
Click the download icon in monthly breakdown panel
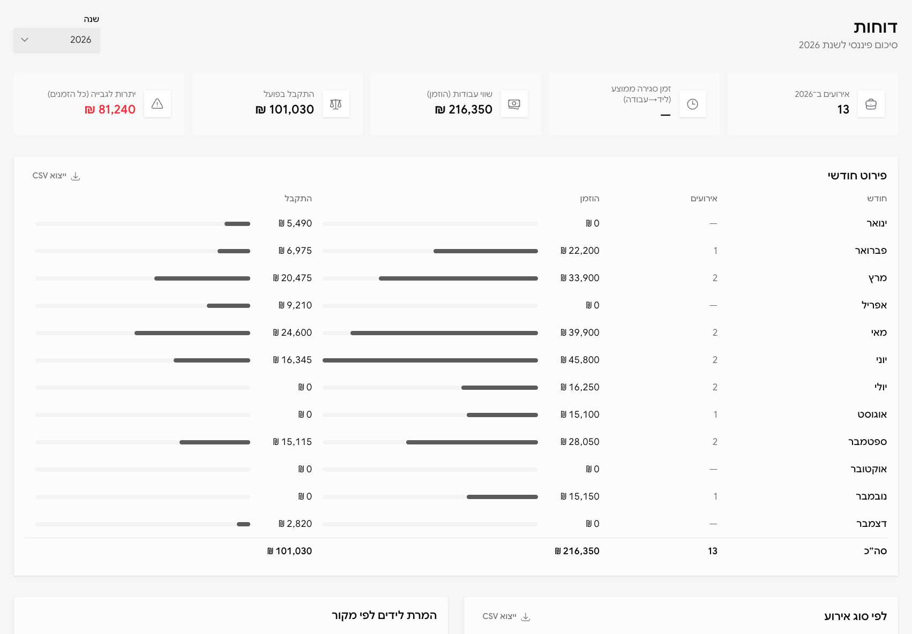tap(76, 176)
